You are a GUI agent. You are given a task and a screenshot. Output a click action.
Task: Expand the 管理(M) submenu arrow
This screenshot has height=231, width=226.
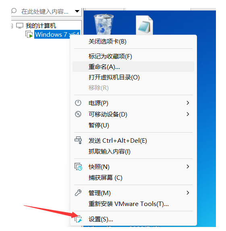click(x=188, y=193)
